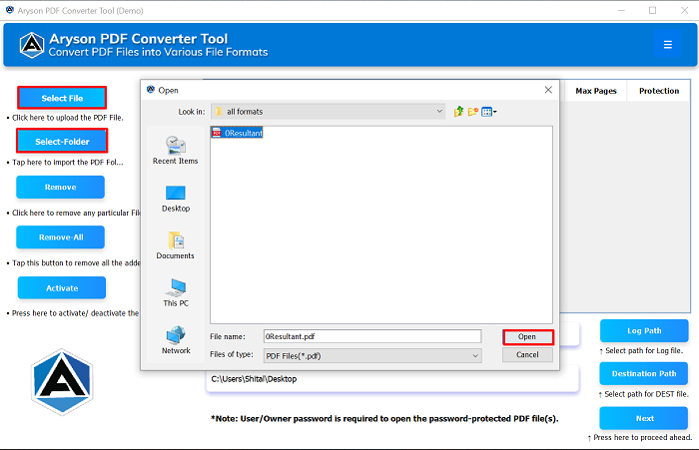Close the Open dialog window

click(548, 90)
